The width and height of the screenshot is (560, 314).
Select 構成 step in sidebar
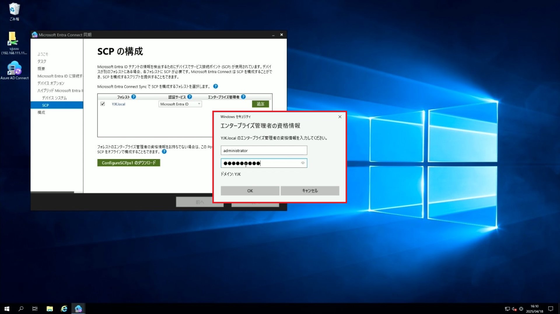41,112
